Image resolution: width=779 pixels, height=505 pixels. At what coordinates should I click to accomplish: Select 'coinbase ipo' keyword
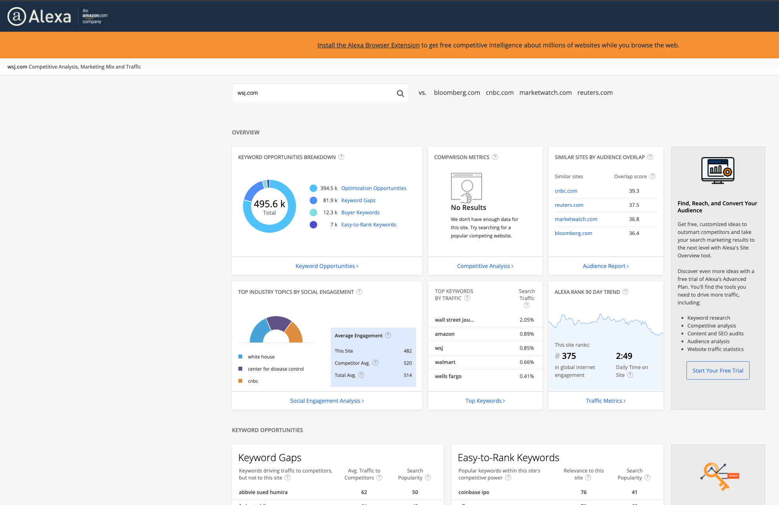[474, 492]
